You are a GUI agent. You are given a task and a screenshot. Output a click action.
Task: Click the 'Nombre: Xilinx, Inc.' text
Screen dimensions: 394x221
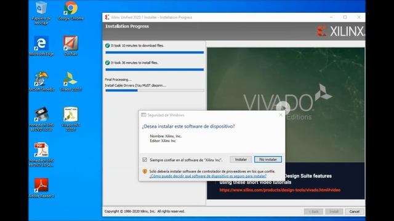click(166, 136)
